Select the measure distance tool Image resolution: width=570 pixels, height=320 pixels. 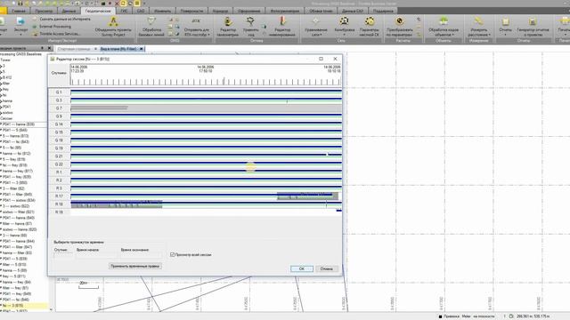[478, 26]
